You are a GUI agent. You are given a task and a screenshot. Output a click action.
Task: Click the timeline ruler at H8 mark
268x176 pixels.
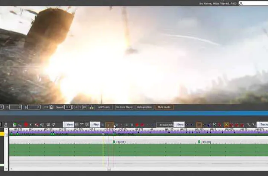click(151, 130)
